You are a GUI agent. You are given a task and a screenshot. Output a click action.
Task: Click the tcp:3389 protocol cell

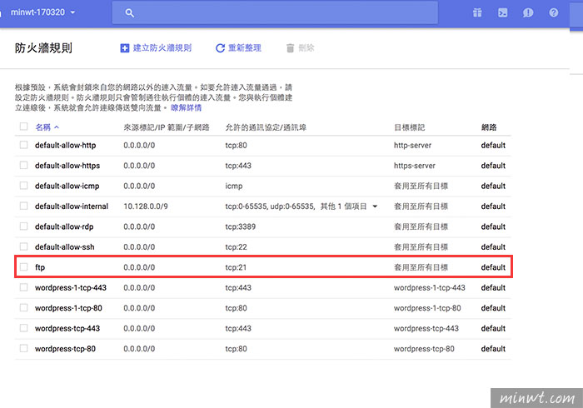coord(240,226)
